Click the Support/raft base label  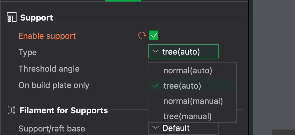coord(52,129)
